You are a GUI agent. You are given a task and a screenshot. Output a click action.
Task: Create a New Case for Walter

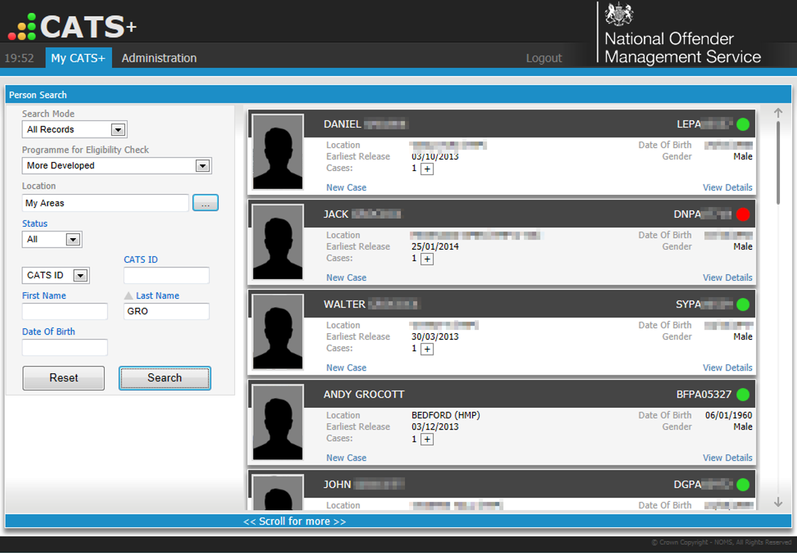point(346,368)
